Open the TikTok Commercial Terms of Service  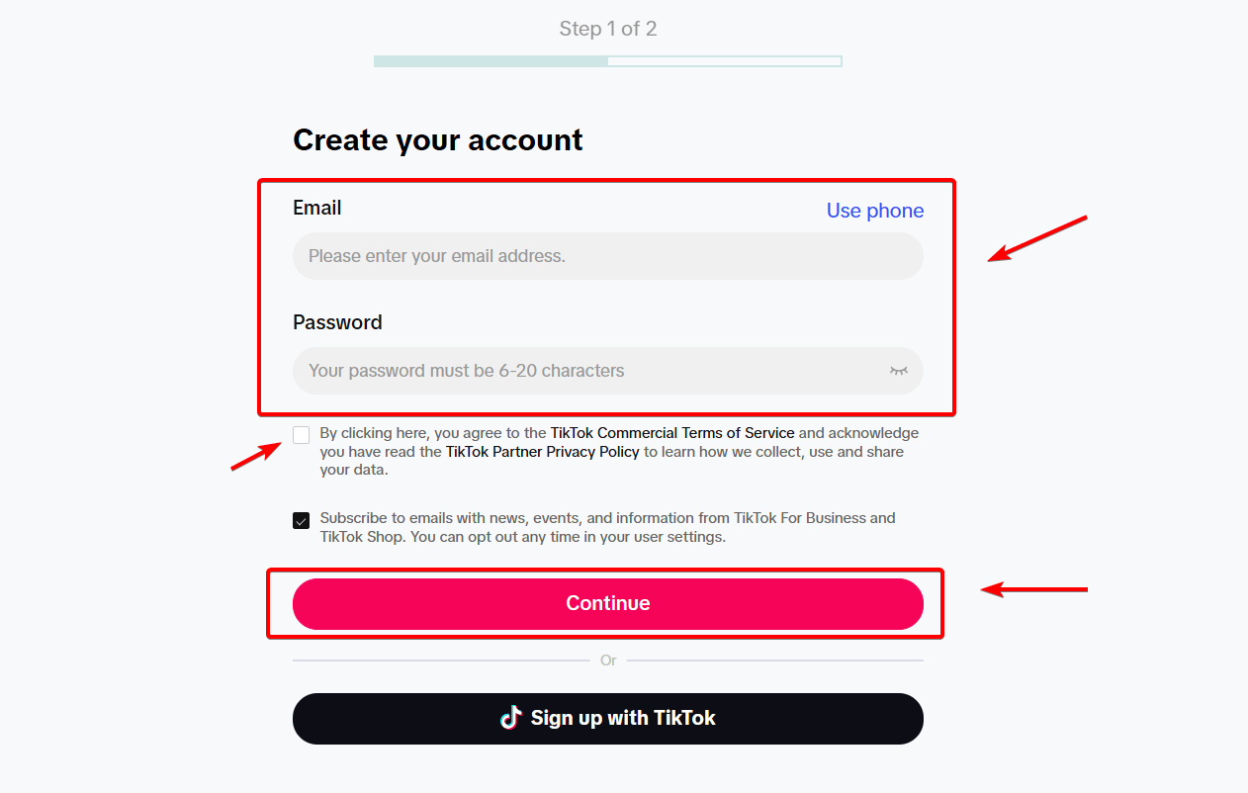pyautogui.click(x=671, y=432)
